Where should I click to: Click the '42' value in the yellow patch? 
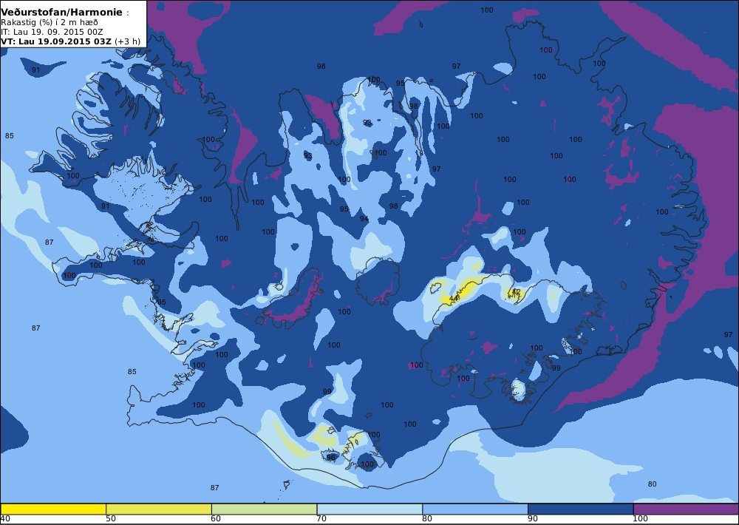(516, 292)
